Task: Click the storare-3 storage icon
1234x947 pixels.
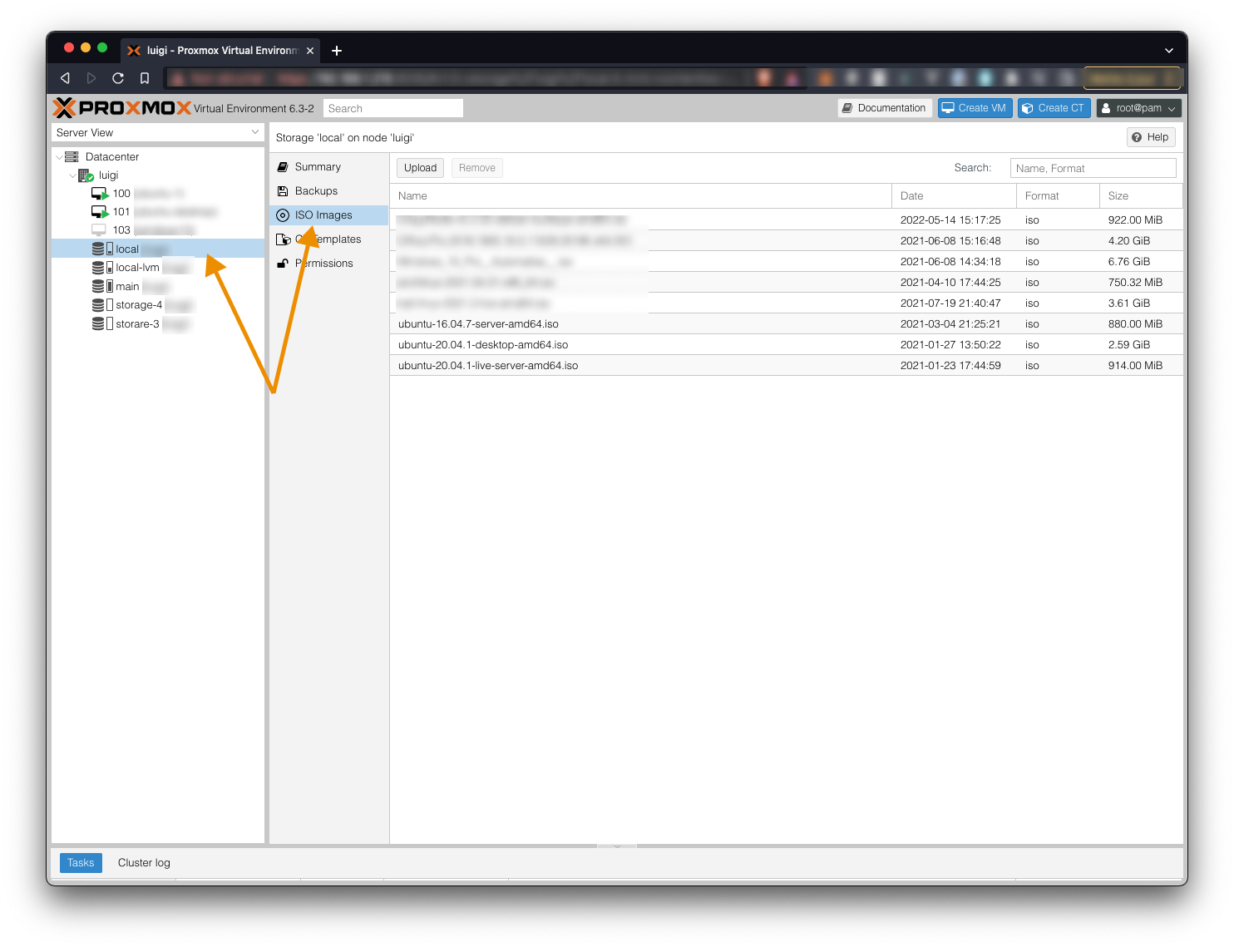Action: pos(102,324)
